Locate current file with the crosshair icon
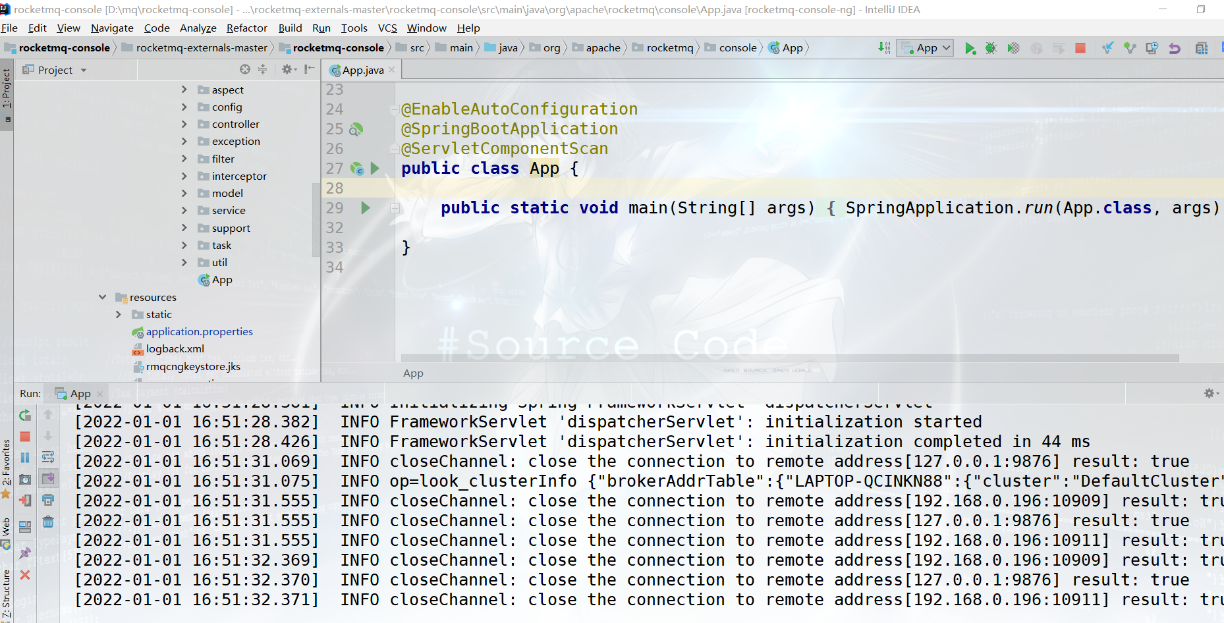Screen dimensions: 1224x623 pyautogui.click(x=245, y=69)
